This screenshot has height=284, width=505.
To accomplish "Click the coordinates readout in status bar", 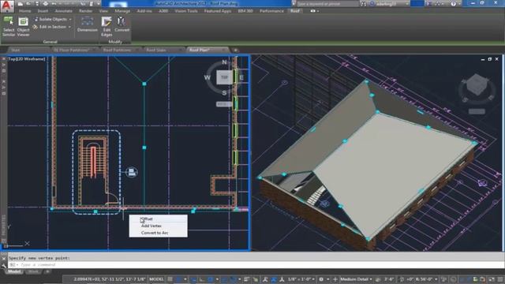I will coord(110,279).
